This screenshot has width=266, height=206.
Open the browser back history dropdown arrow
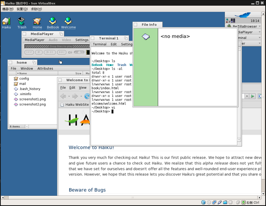(69, 96)
